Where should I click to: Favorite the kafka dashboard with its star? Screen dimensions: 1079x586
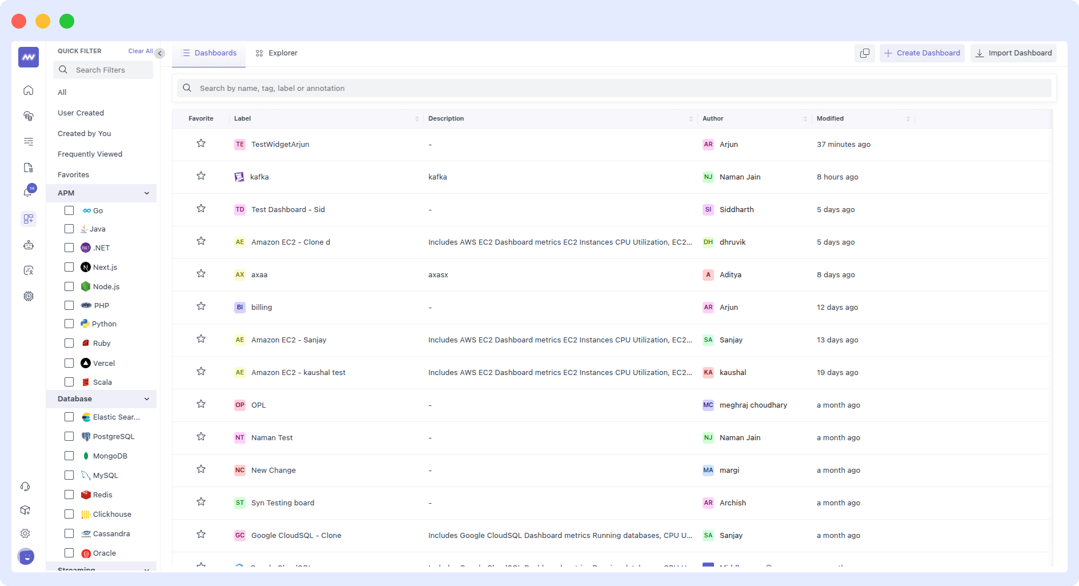[x=201, y=176]
